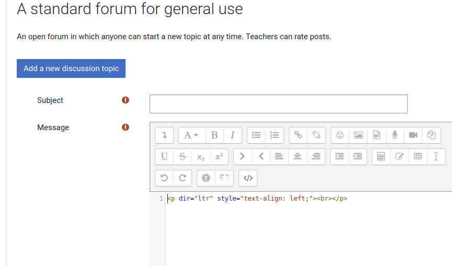The width and height of the screenshot is (452, 266).
Task: Click into the Subject input field
Action: (278, 104)
